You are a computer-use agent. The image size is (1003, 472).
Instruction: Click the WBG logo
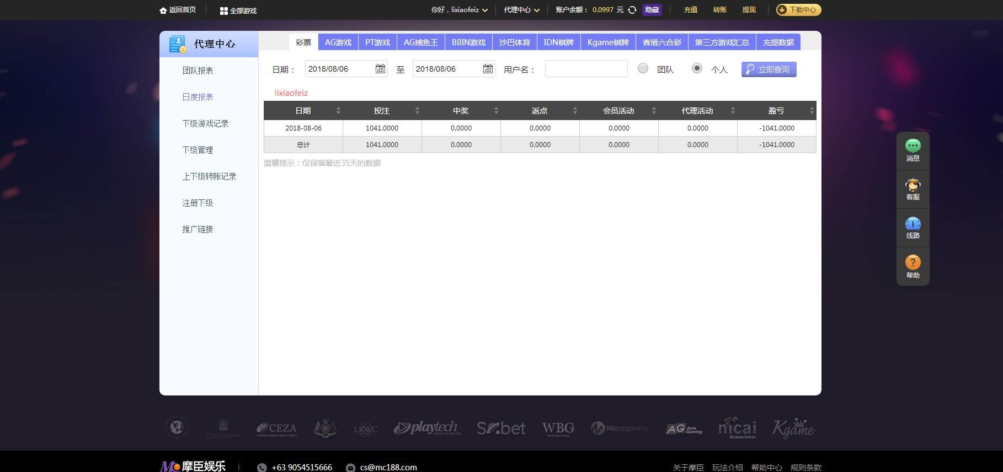click(x=558, y=428)
